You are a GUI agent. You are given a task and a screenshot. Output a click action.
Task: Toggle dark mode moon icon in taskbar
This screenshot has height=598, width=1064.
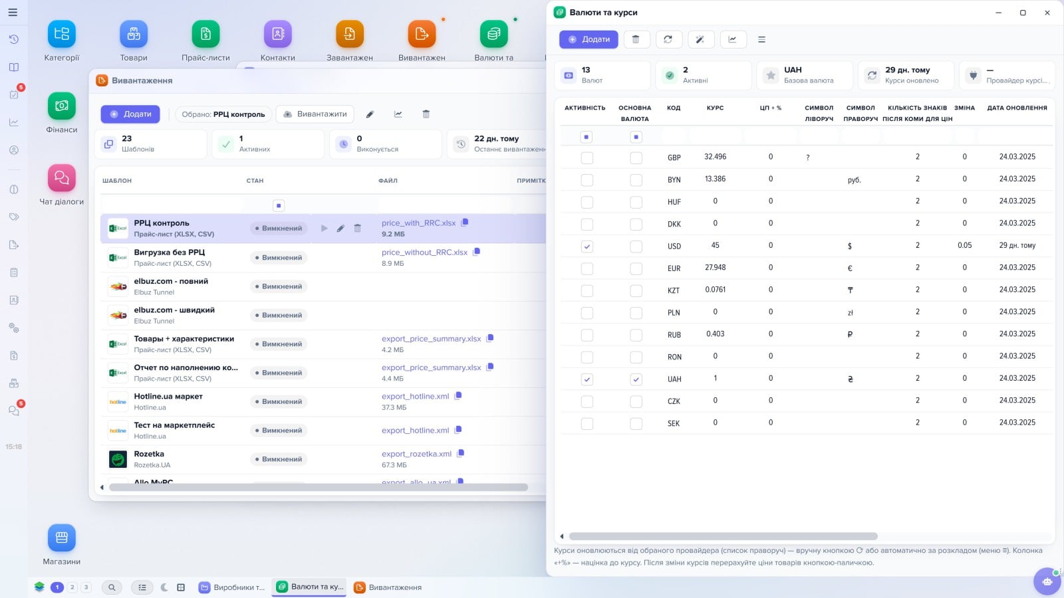(164, 587)
